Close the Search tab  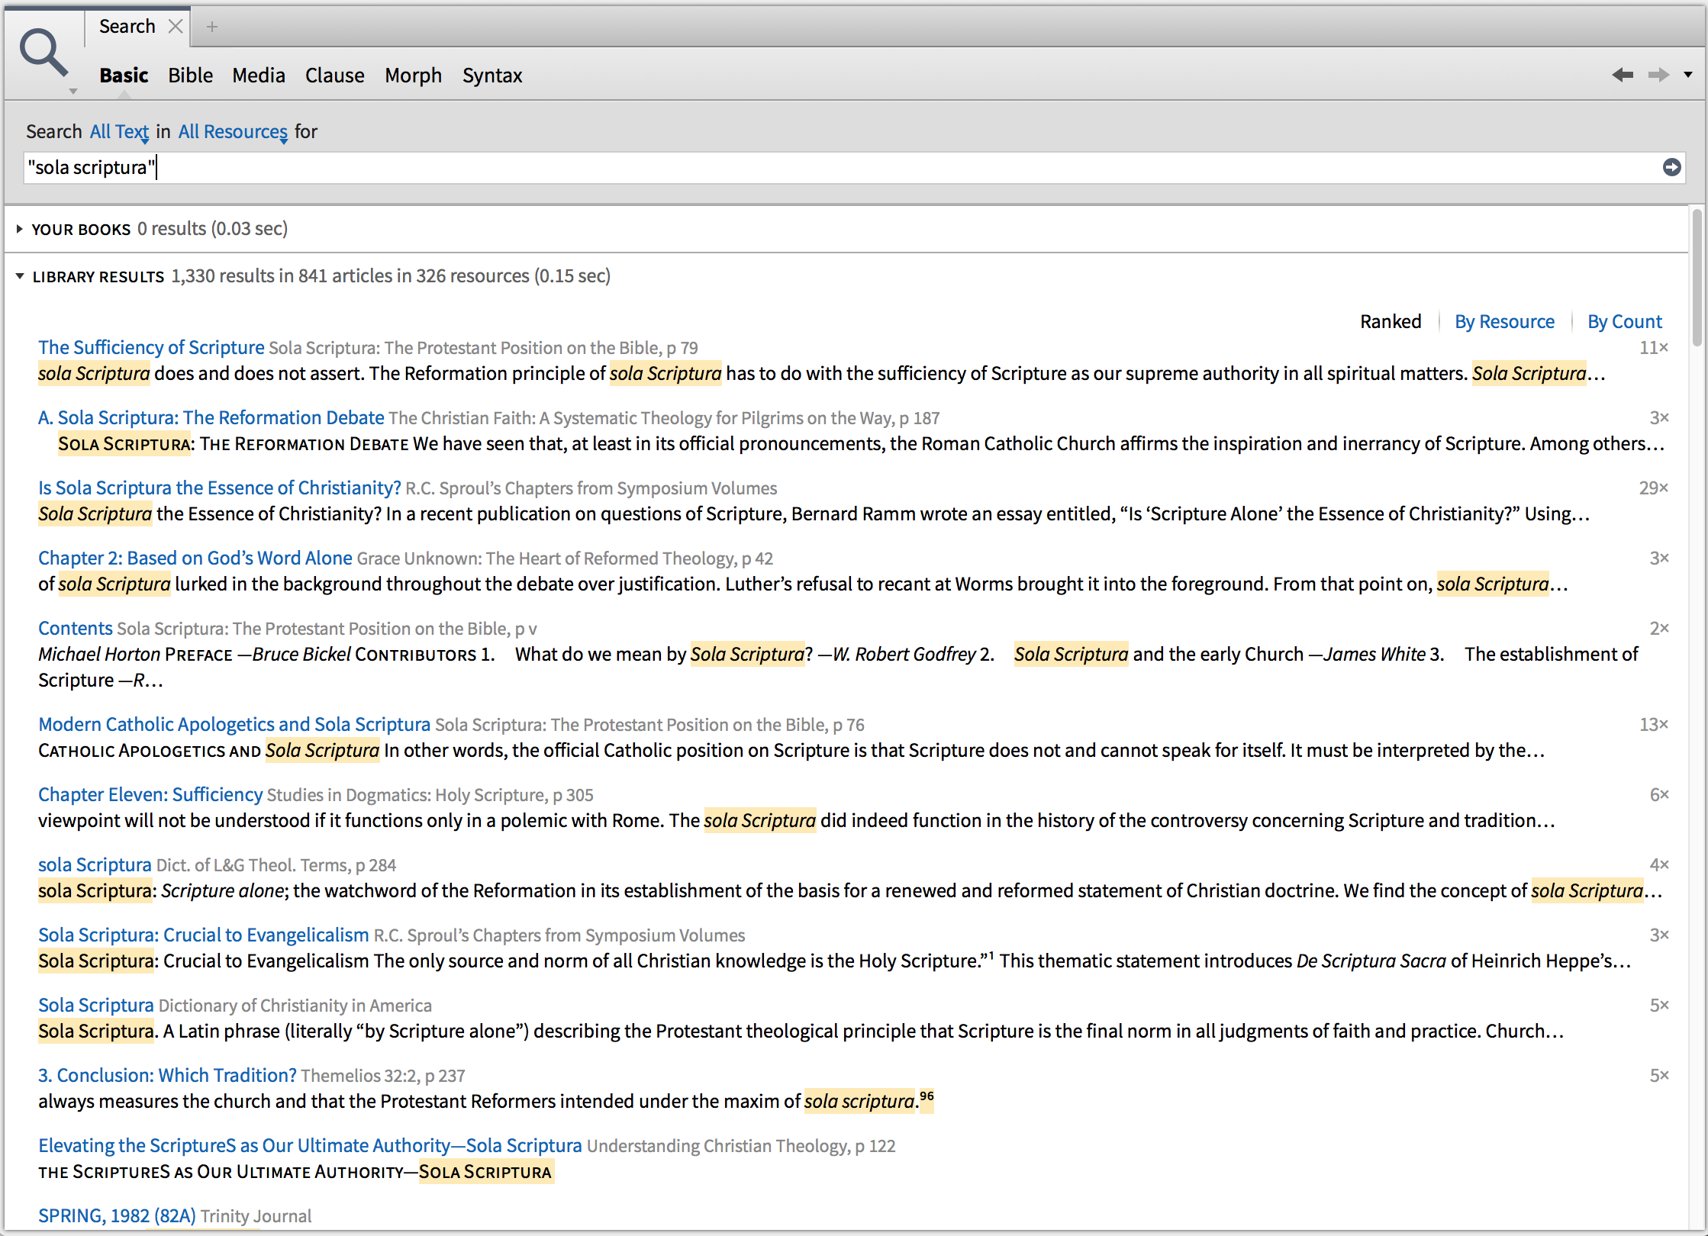click(176, 26)
